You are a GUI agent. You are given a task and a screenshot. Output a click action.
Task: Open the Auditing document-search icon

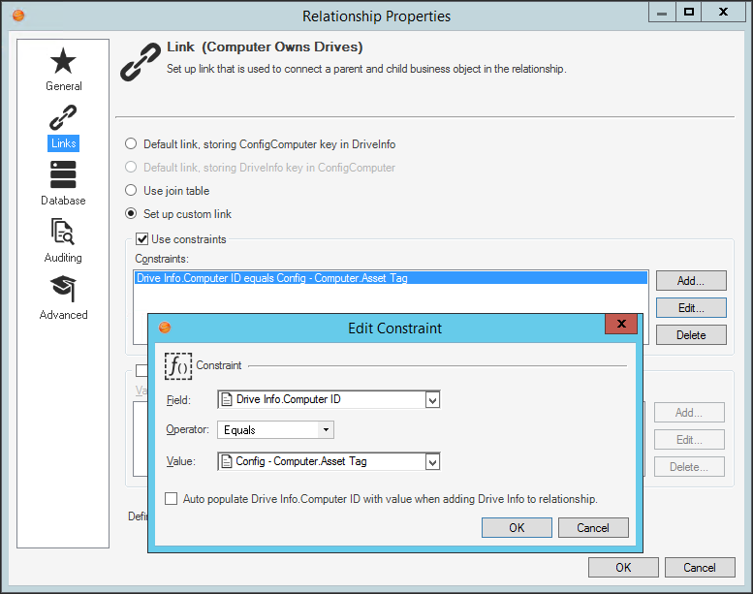pos(63,232)
